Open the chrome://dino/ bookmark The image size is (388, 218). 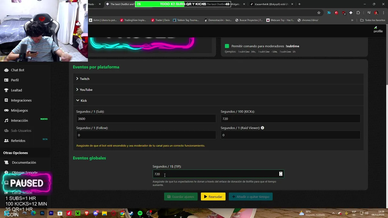point(308,20)
